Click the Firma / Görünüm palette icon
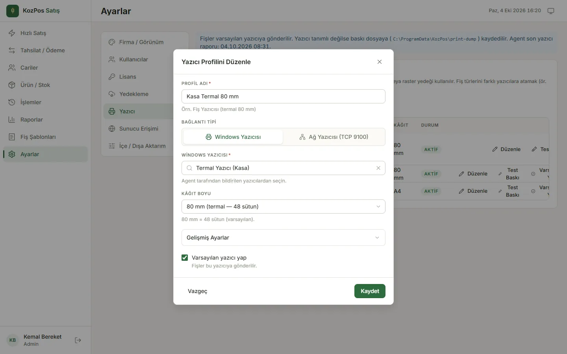Screen dimensions: 567x354 click(x=112, y=42)
